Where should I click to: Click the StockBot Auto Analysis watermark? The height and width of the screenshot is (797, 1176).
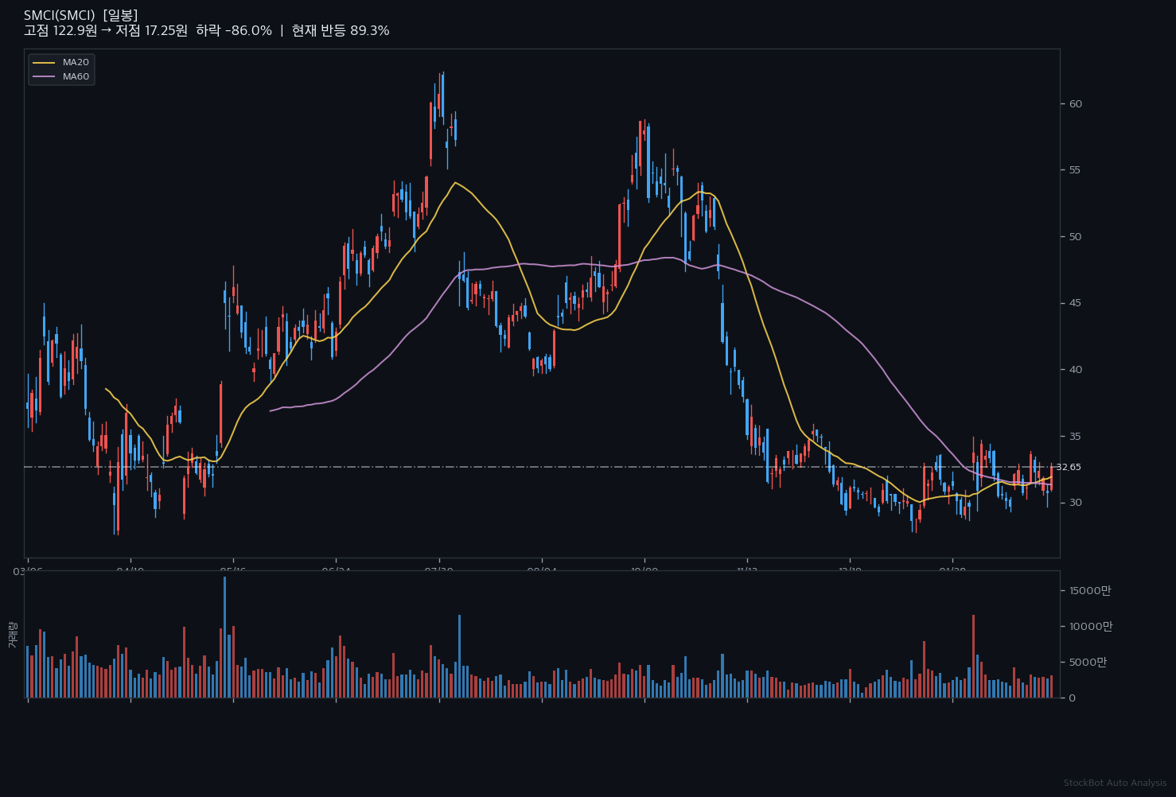(x=1115, y=783)
